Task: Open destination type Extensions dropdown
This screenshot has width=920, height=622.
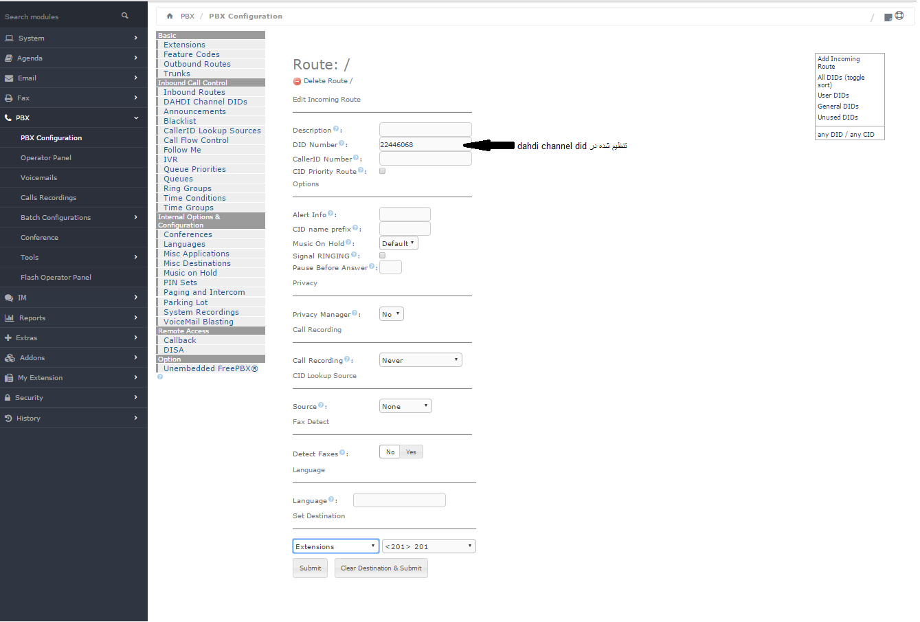Action: (x=336, y=546)
